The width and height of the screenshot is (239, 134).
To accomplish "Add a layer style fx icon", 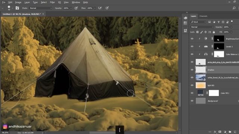I will 215,132.
